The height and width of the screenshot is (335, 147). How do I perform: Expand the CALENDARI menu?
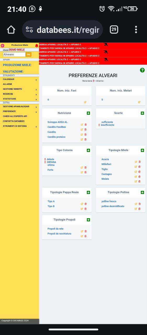20,79
